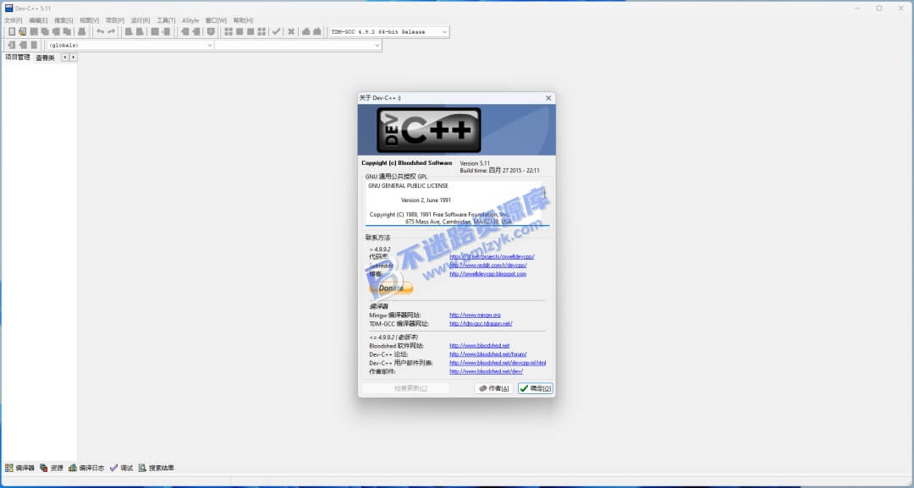Image resolution: width=914 pixels, height=488 pixels.
Task: Open the bloodshed.net/dev/ link
Action: (486, 371)
